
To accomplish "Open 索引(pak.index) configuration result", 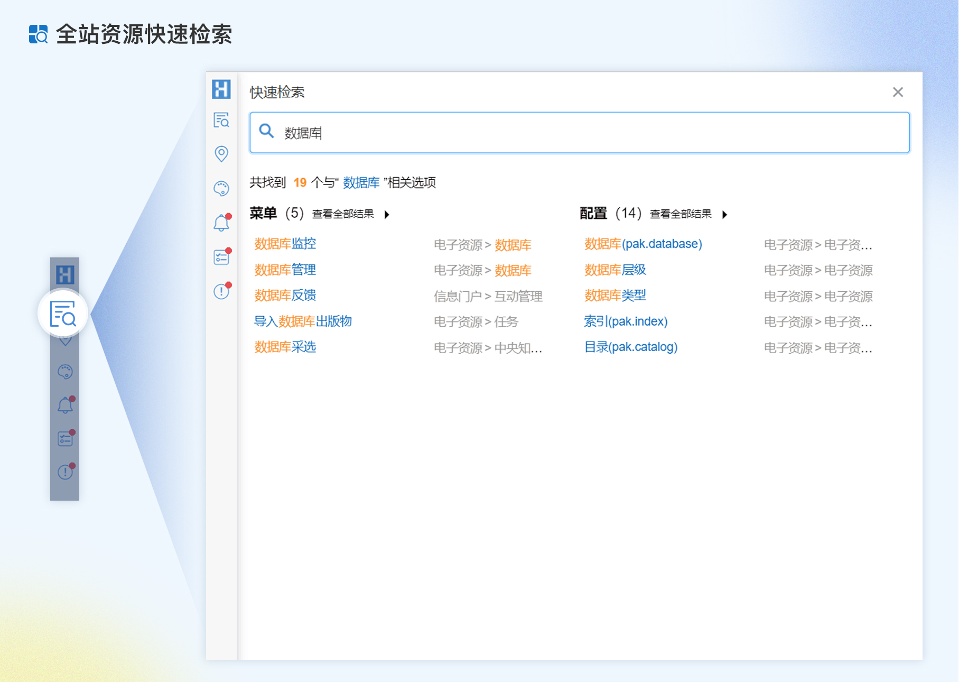I will 626,321.
